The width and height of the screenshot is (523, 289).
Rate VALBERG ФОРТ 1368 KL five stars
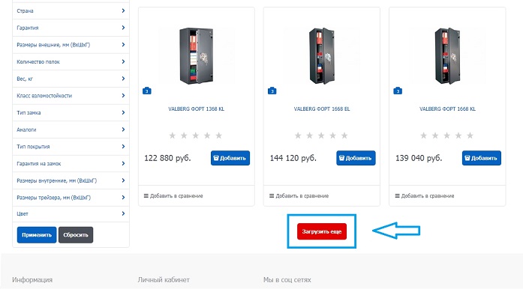point(219,136)
